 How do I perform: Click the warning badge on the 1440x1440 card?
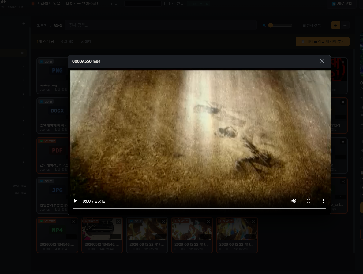pos(91,221)
